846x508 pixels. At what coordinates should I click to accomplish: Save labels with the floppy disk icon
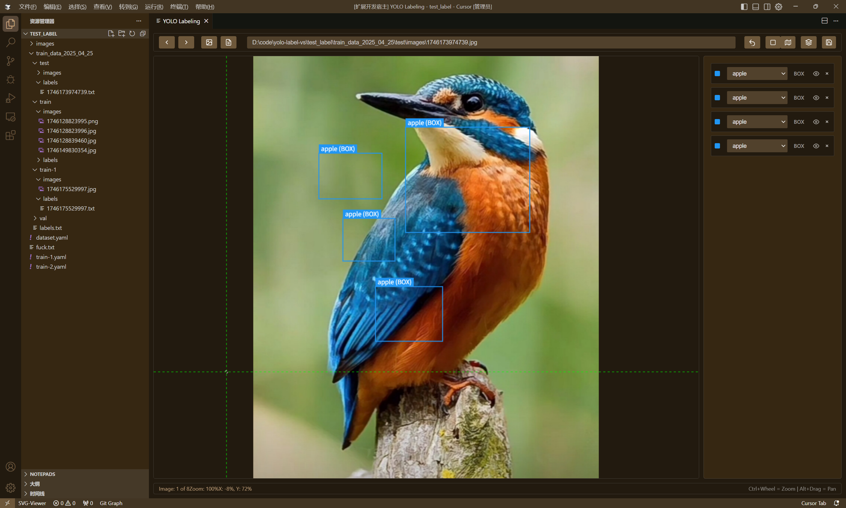[829, 42]
